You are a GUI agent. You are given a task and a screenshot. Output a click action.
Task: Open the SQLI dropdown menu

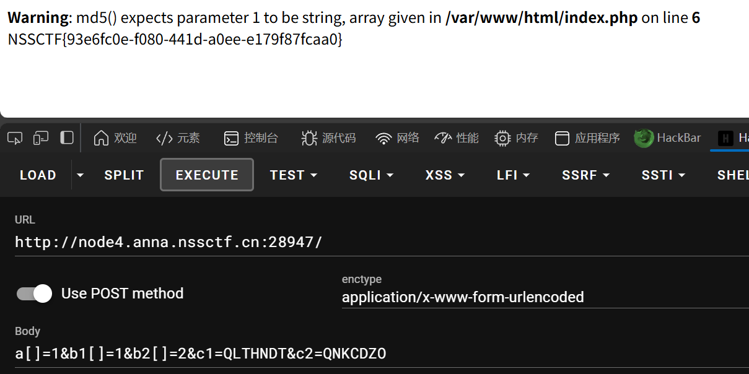[x=371, y=175]
